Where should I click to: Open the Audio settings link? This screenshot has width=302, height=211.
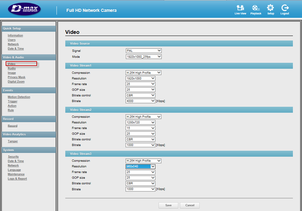point(12,68)
